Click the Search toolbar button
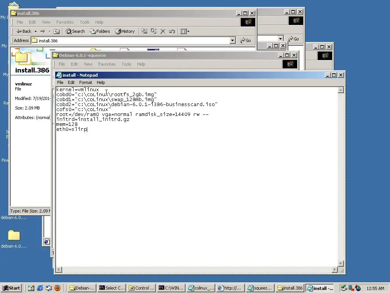 (x=75, y=31)
